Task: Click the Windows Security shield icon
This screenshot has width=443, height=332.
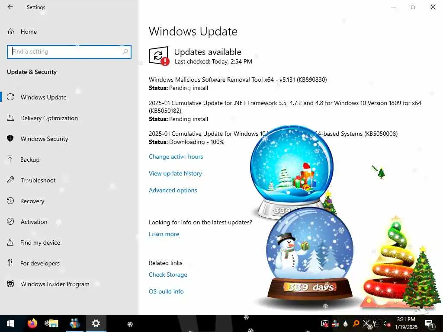Action: 10,138
